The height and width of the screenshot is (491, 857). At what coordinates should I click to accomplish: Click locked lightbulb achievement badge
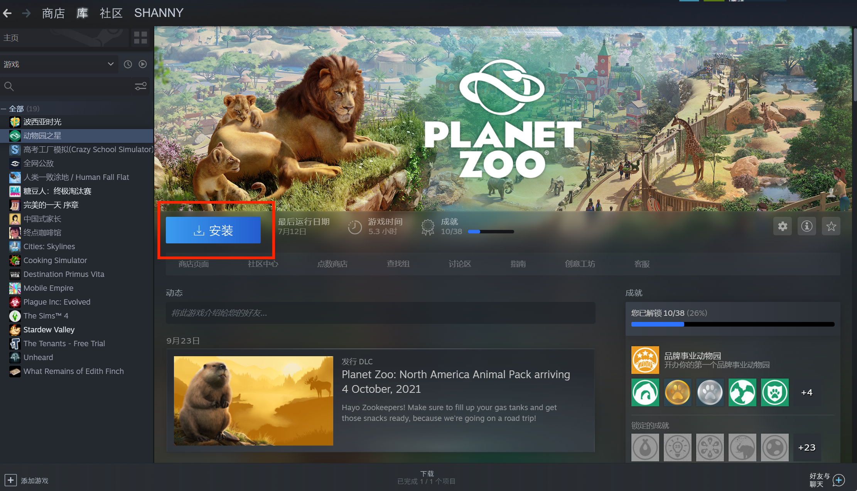678,447
